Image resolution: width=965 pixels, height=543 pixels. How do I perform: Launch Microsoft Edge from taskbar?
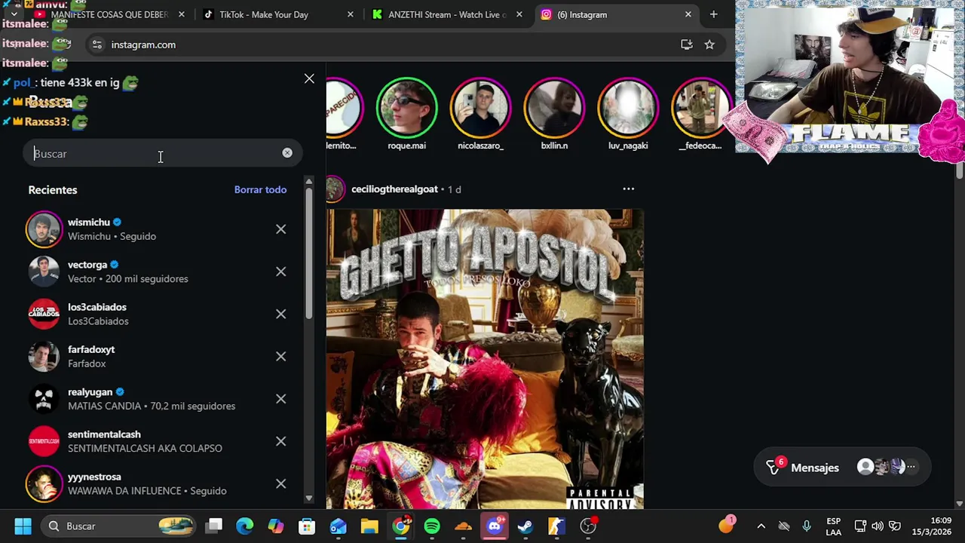245,526
